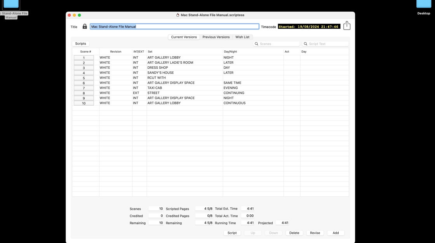Image resolution: width=435 pixels, height=243 pixels.
Task: Click the Scripts button
Action: (x=80, y=43)
